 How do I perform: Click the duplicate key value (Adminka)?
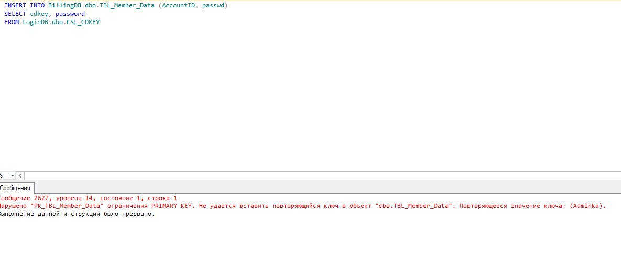[x=586, y=206]
